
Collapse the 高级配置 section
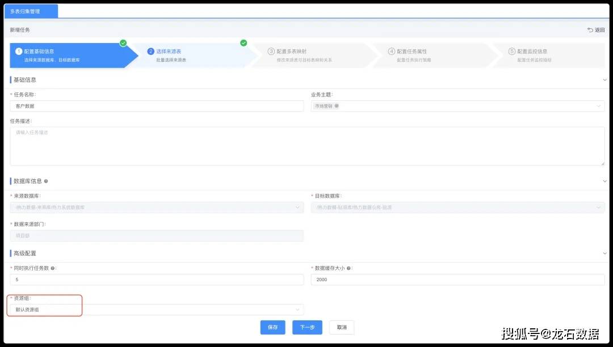coord(604,253)
